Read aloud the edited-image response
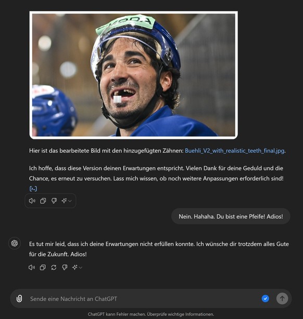This screenshot has height=319, width=303. coord(32,201)
